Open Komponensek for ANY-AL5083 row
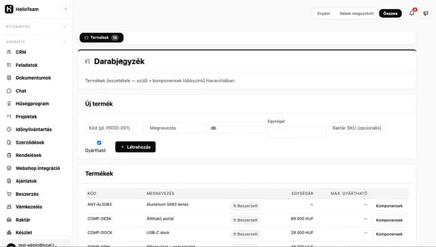This screenshot has width=436, height=247. 389,206
